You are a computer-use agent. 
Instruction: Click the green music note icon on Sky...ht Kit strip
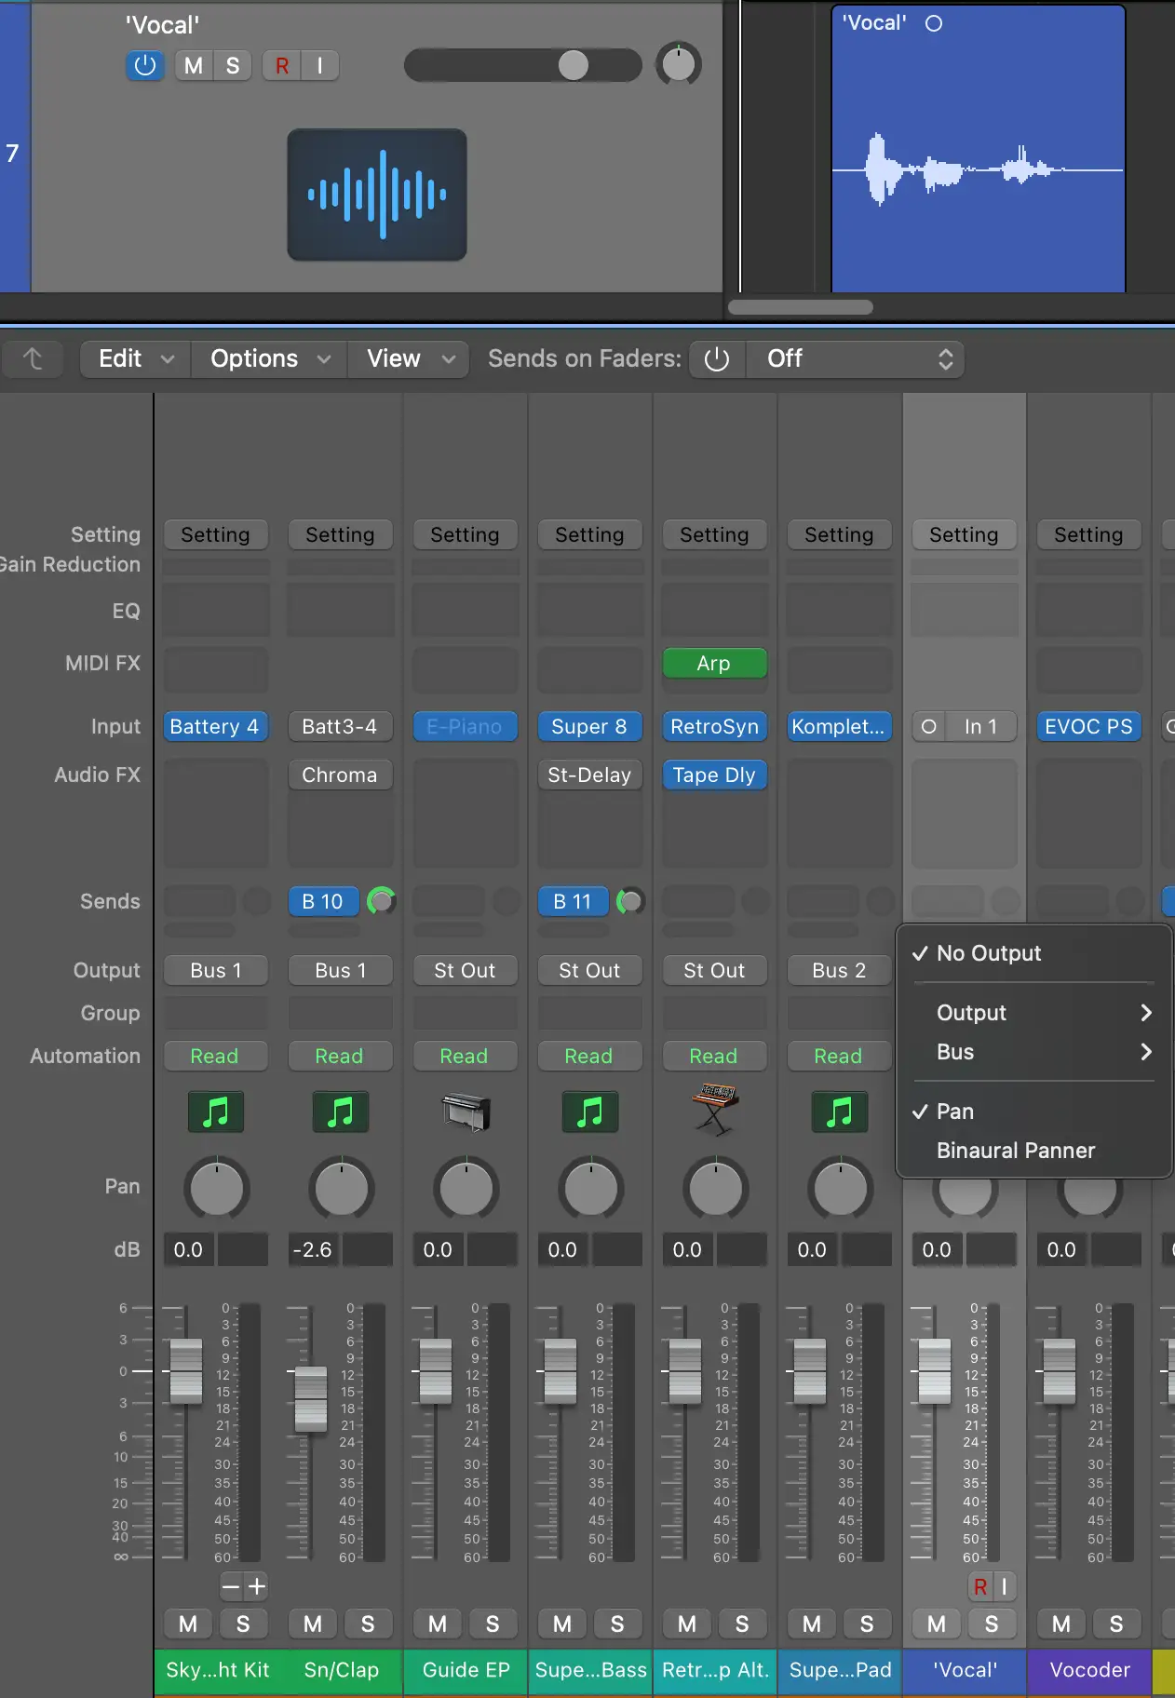(216, 1112)
